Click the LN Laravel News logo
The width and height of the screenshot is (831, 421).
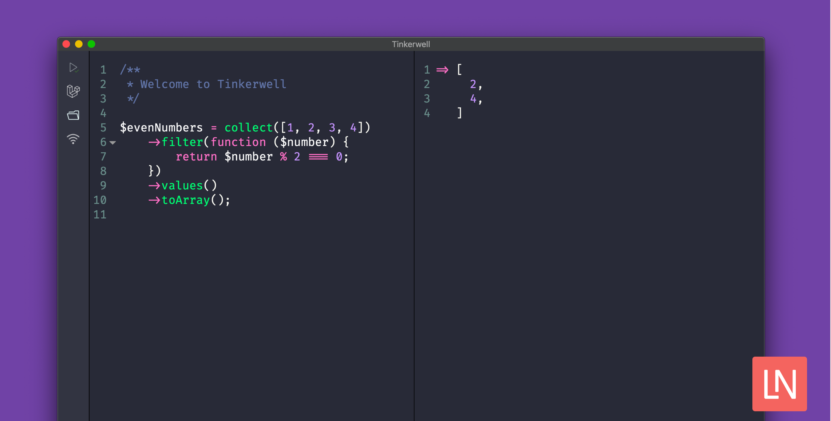[779, 384]
